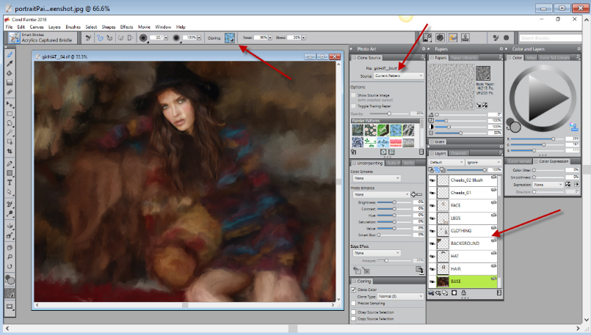Enable Precise Sampling checkbox
This screenshot has height=335, width=591.
354,303
